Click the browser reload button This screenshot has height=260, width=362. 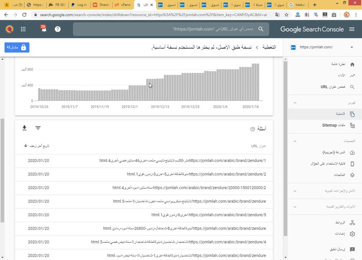pos(24,15)
